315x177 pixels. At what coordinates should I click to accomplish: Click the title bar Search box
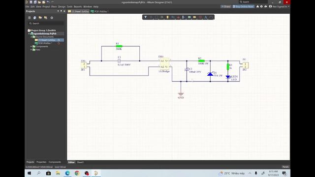[253, 2]
